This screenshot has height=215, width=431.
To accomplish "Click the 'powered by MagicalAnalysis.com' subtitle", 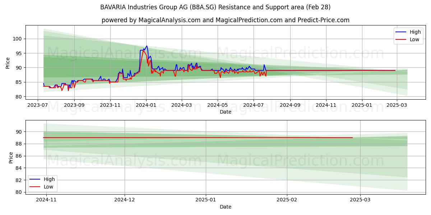I will pyautogui.click(x=226, y=20).
